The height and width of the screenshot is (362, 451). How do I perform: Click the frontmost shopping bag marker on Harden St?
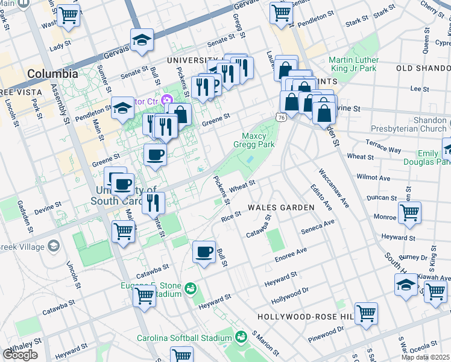tap(324, 114)
